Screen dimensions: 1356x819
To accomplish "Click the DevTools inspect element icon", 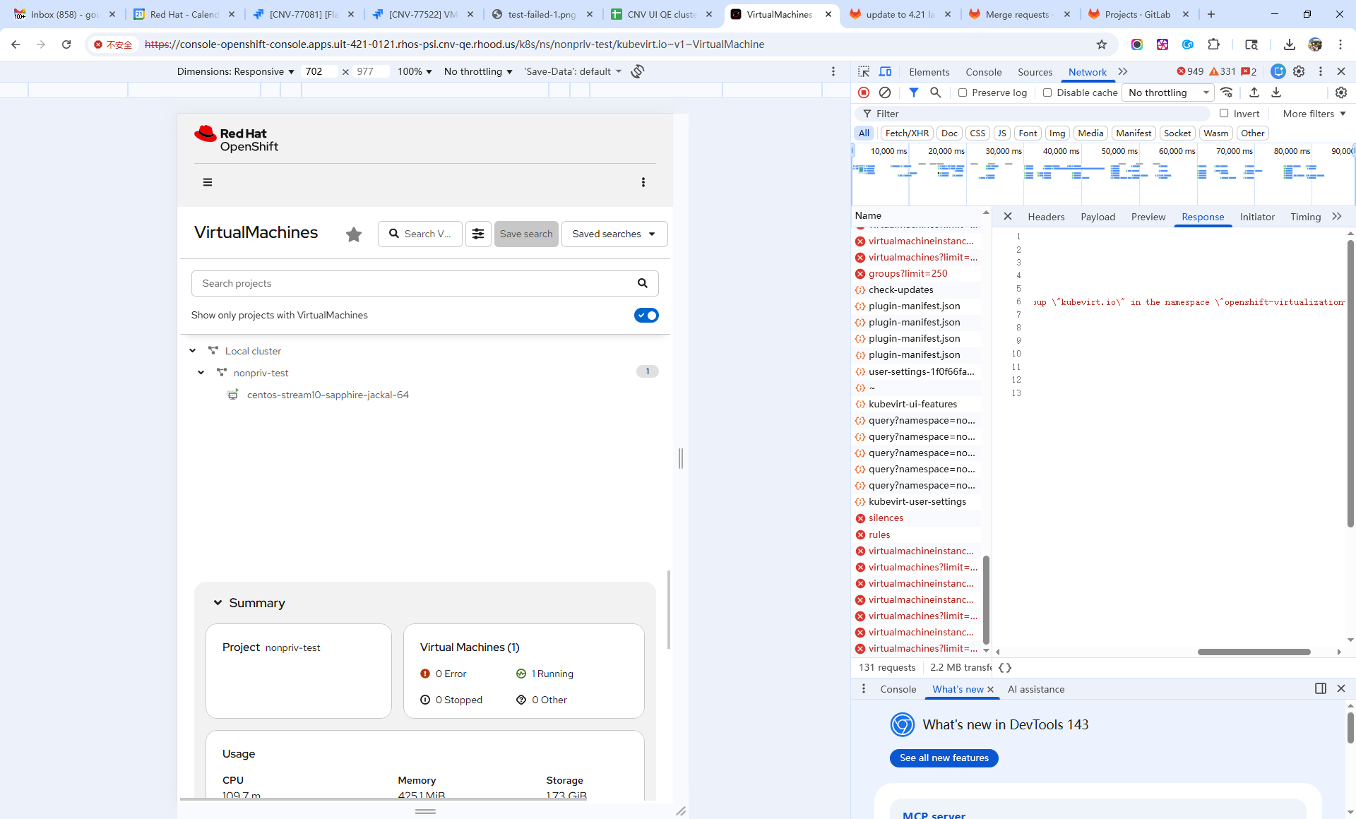I will [x=864, y=71].
